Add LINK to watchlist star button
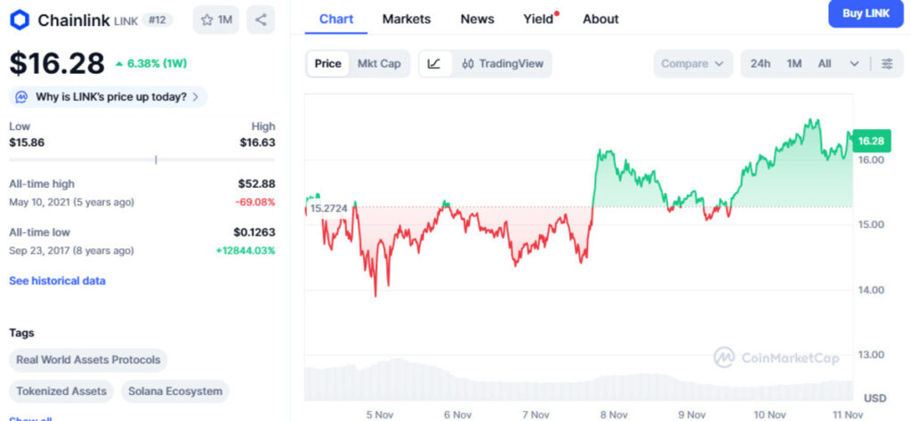911x421 pixels. 216,20
